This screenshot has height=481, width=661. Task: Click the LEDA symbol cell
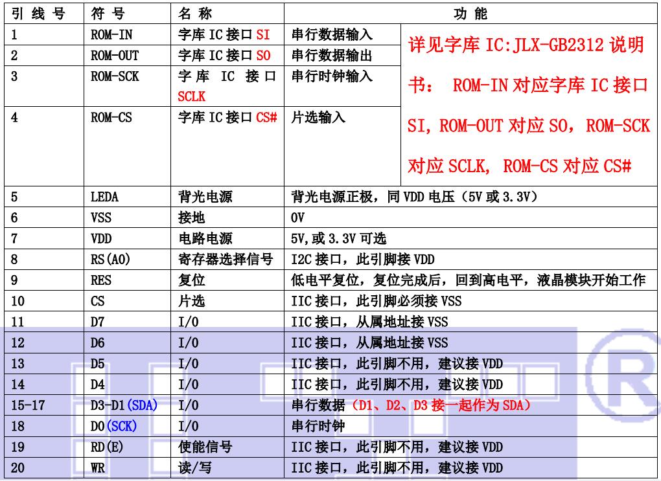(x=104, y=198)
